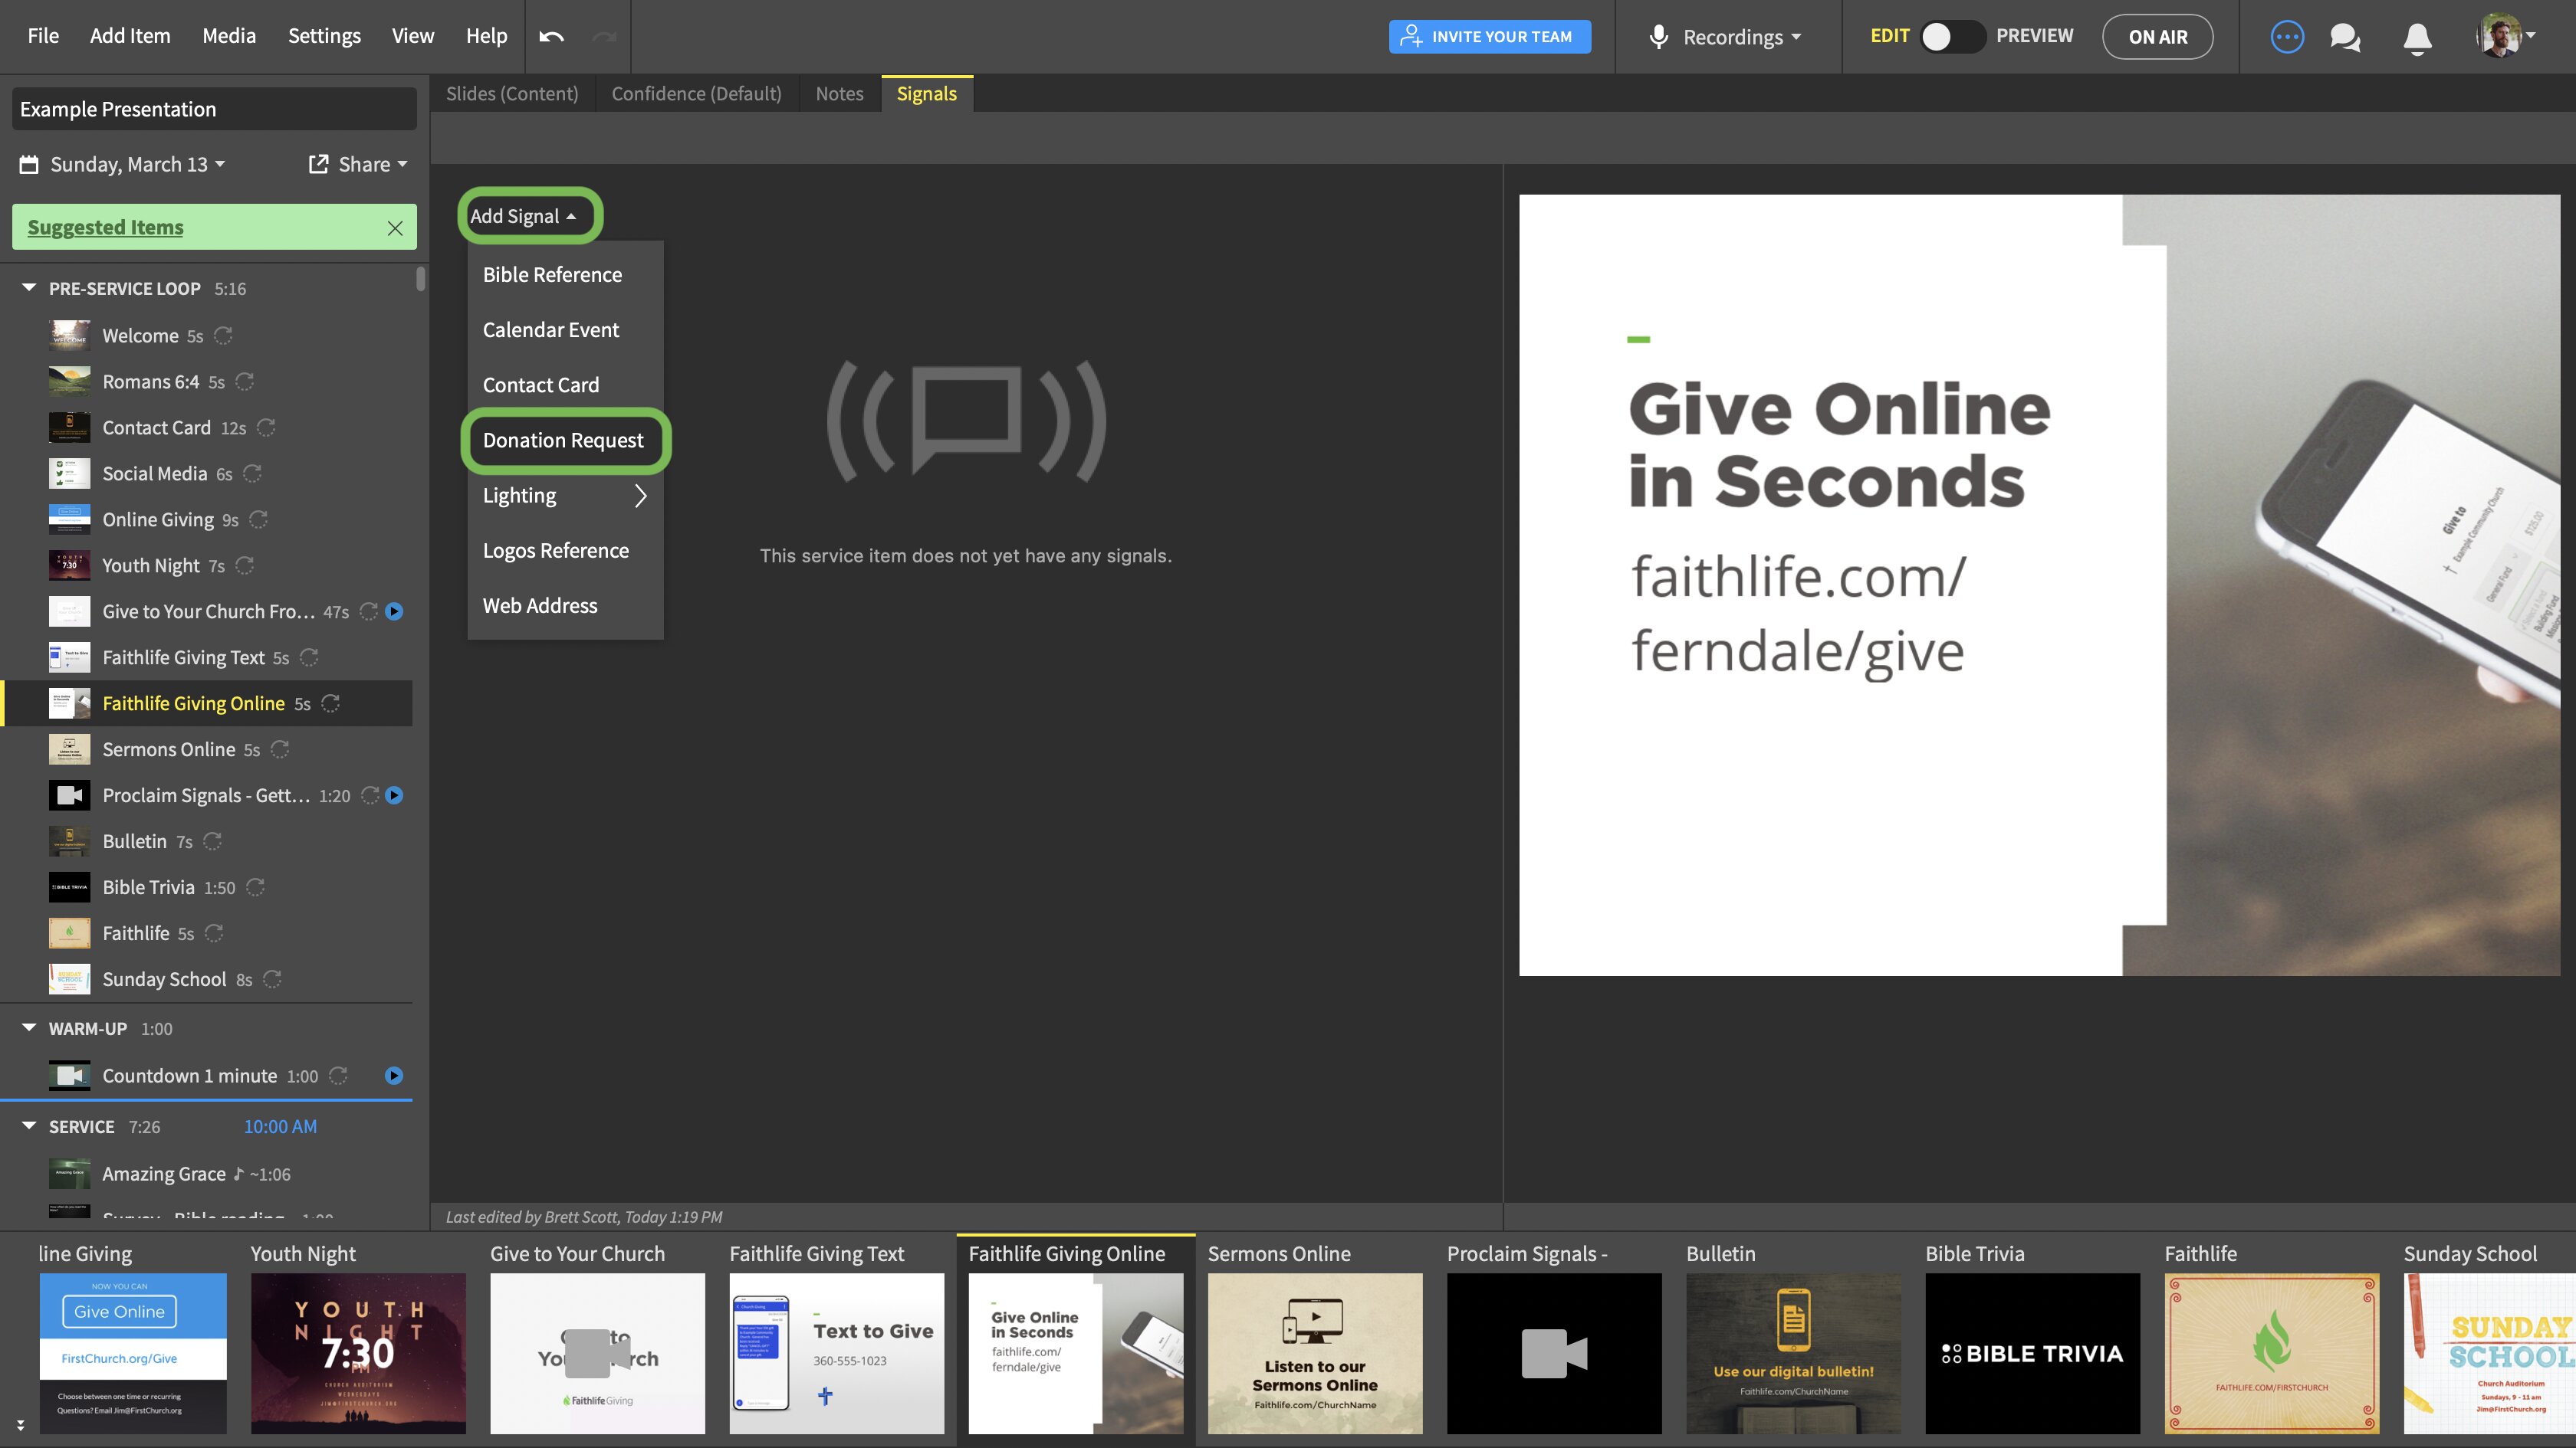
Task: Collapse the WARM-UP section
Action: [29, 1028]
